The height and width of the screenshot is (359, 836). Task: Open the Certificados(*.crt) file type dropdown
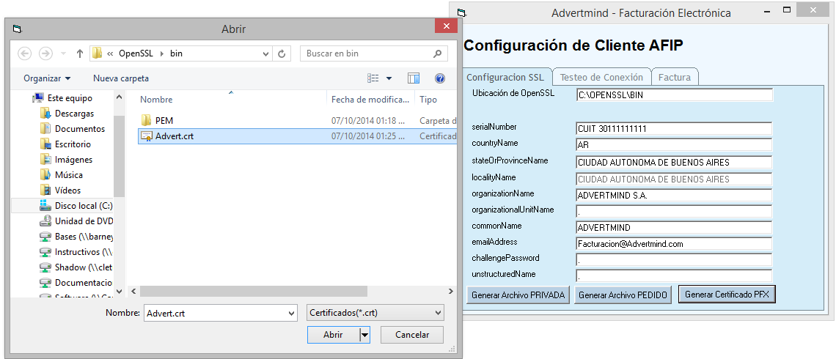[439, 313]
